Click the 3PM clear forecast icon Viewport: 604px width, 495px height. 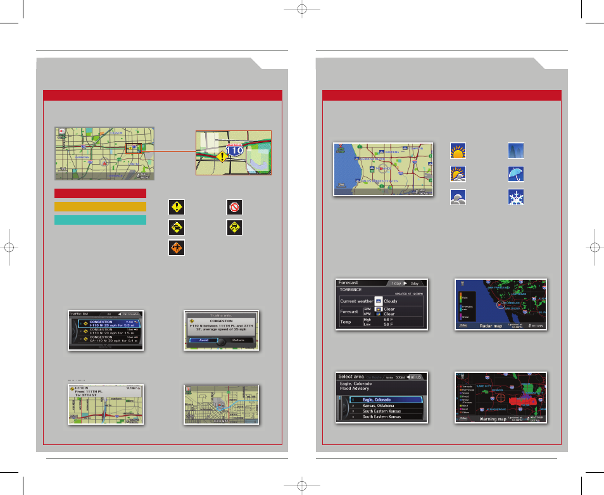coord(379,309)
